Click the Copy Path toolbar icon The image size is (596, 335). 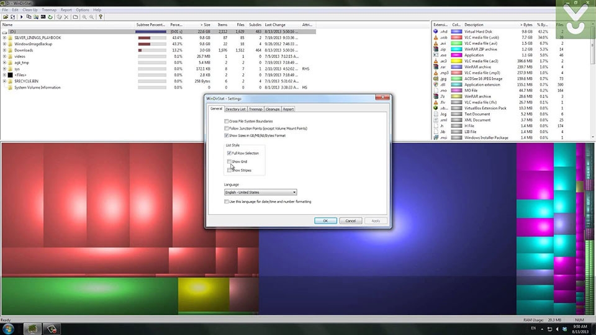[29, 17]
